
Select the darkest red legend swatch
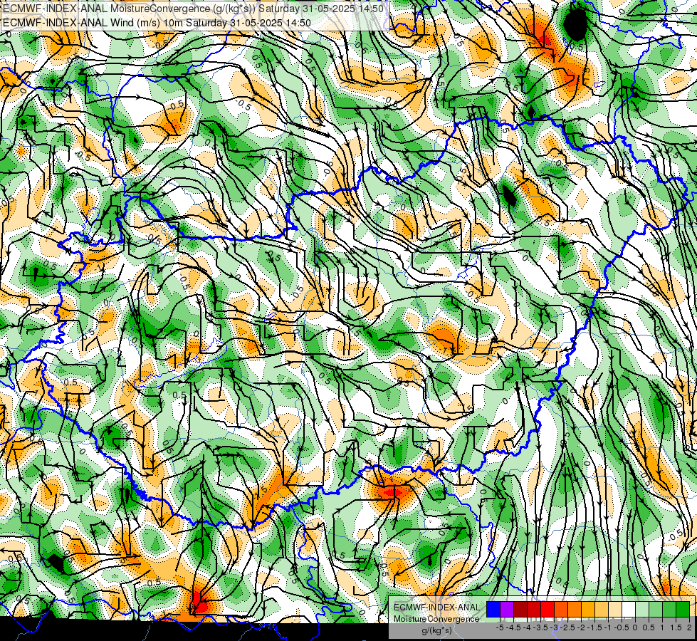pyautogui.click(x=520, y=610)
